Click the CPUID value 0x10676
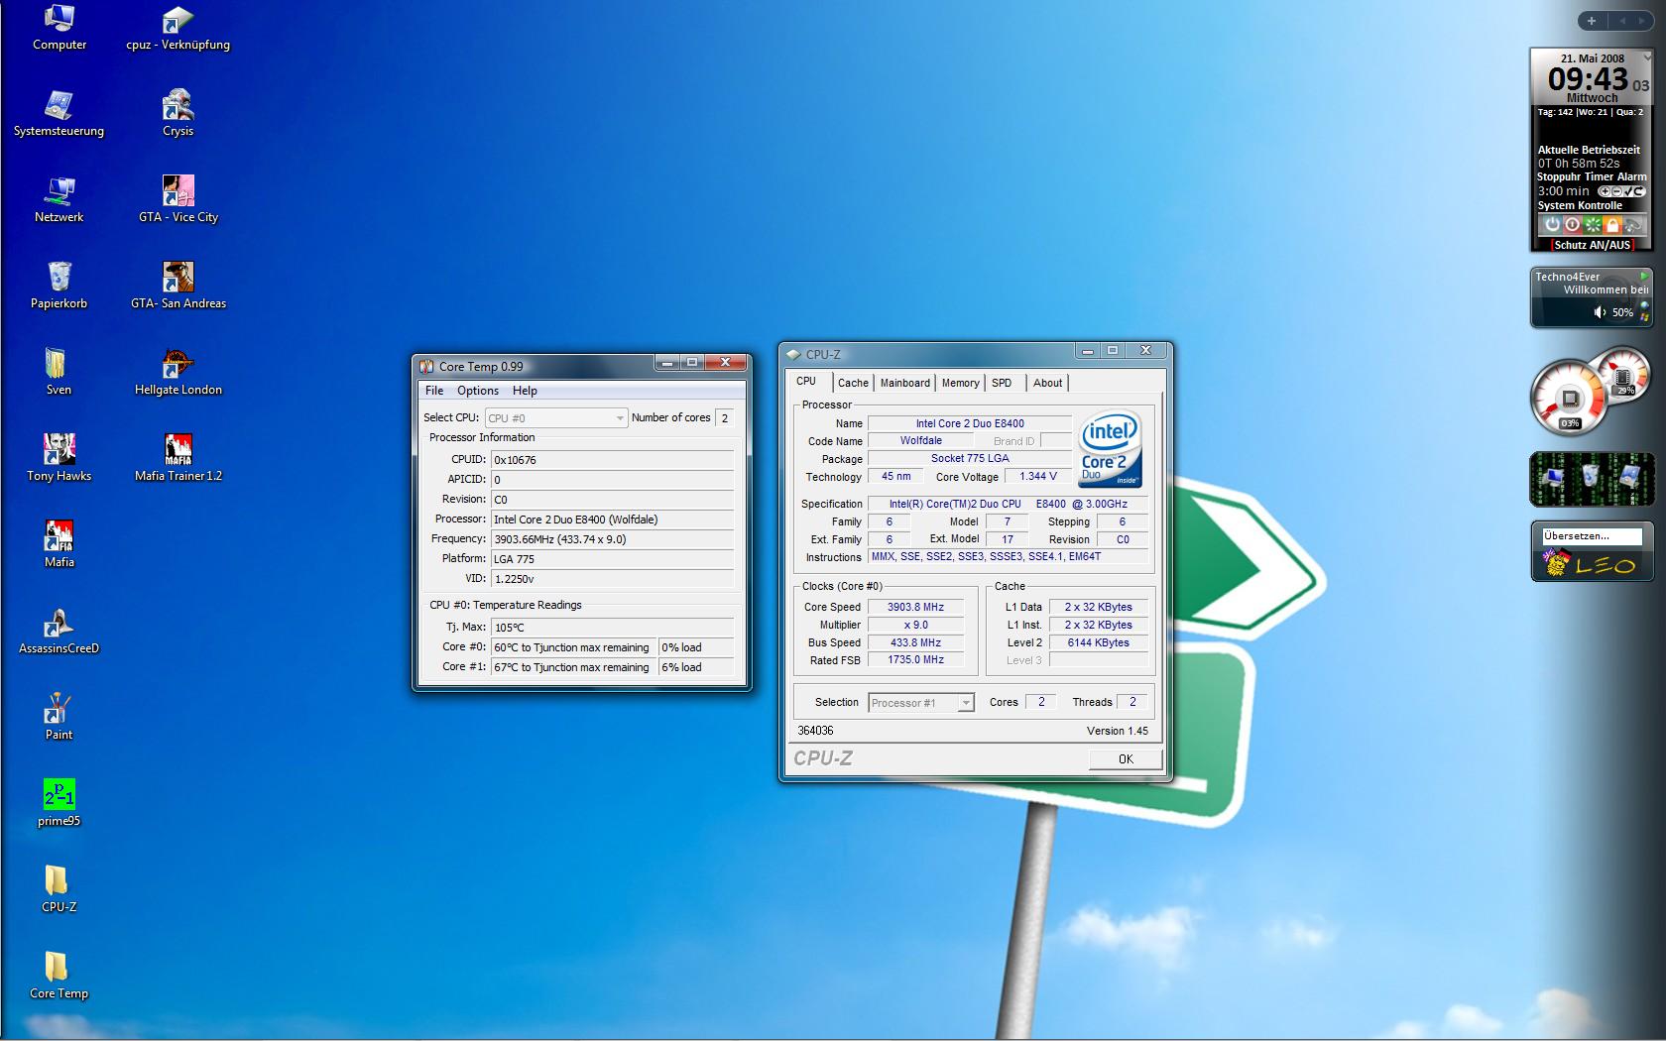Screen dimensions: 1666x1041 coord(613,460)
